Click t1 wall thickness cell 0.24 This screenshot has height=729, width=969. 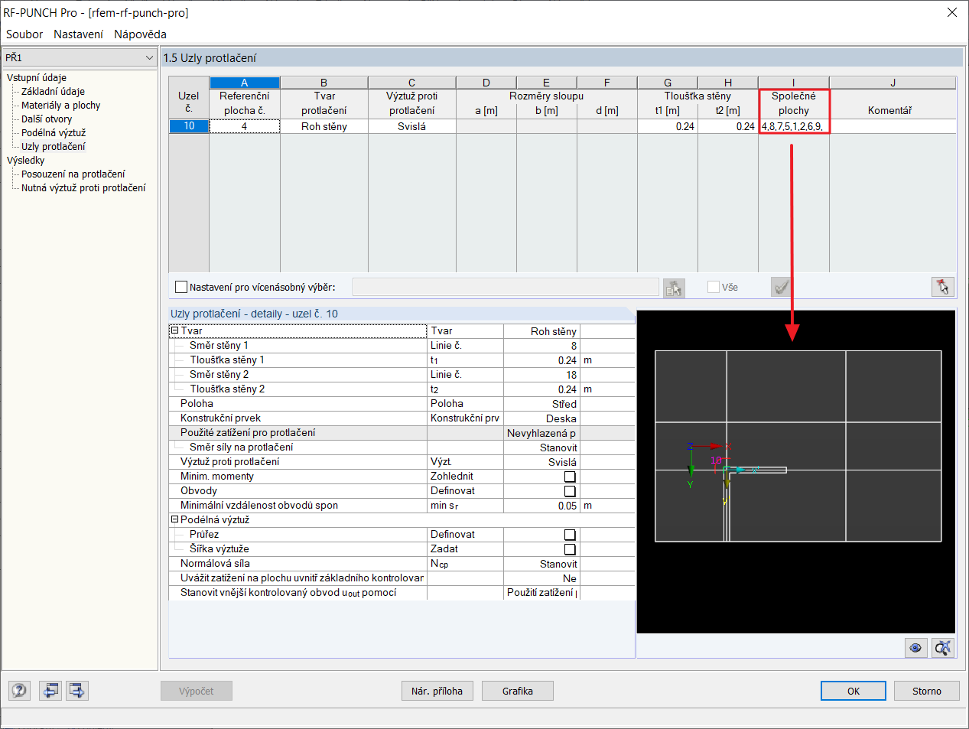coord(668,126)
